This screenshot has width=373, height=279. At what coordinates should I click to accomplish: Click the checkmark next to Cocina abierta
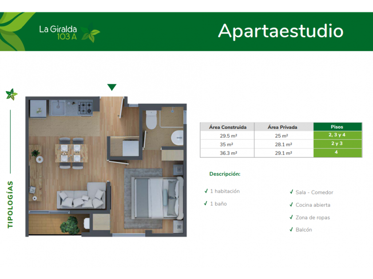(x=291, y=205)
